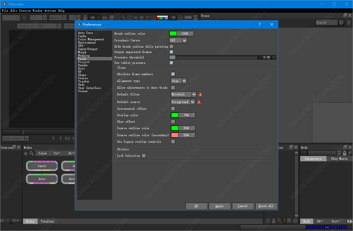Click the monitor display icon in viewer toolbar

[x=112, y=18]
